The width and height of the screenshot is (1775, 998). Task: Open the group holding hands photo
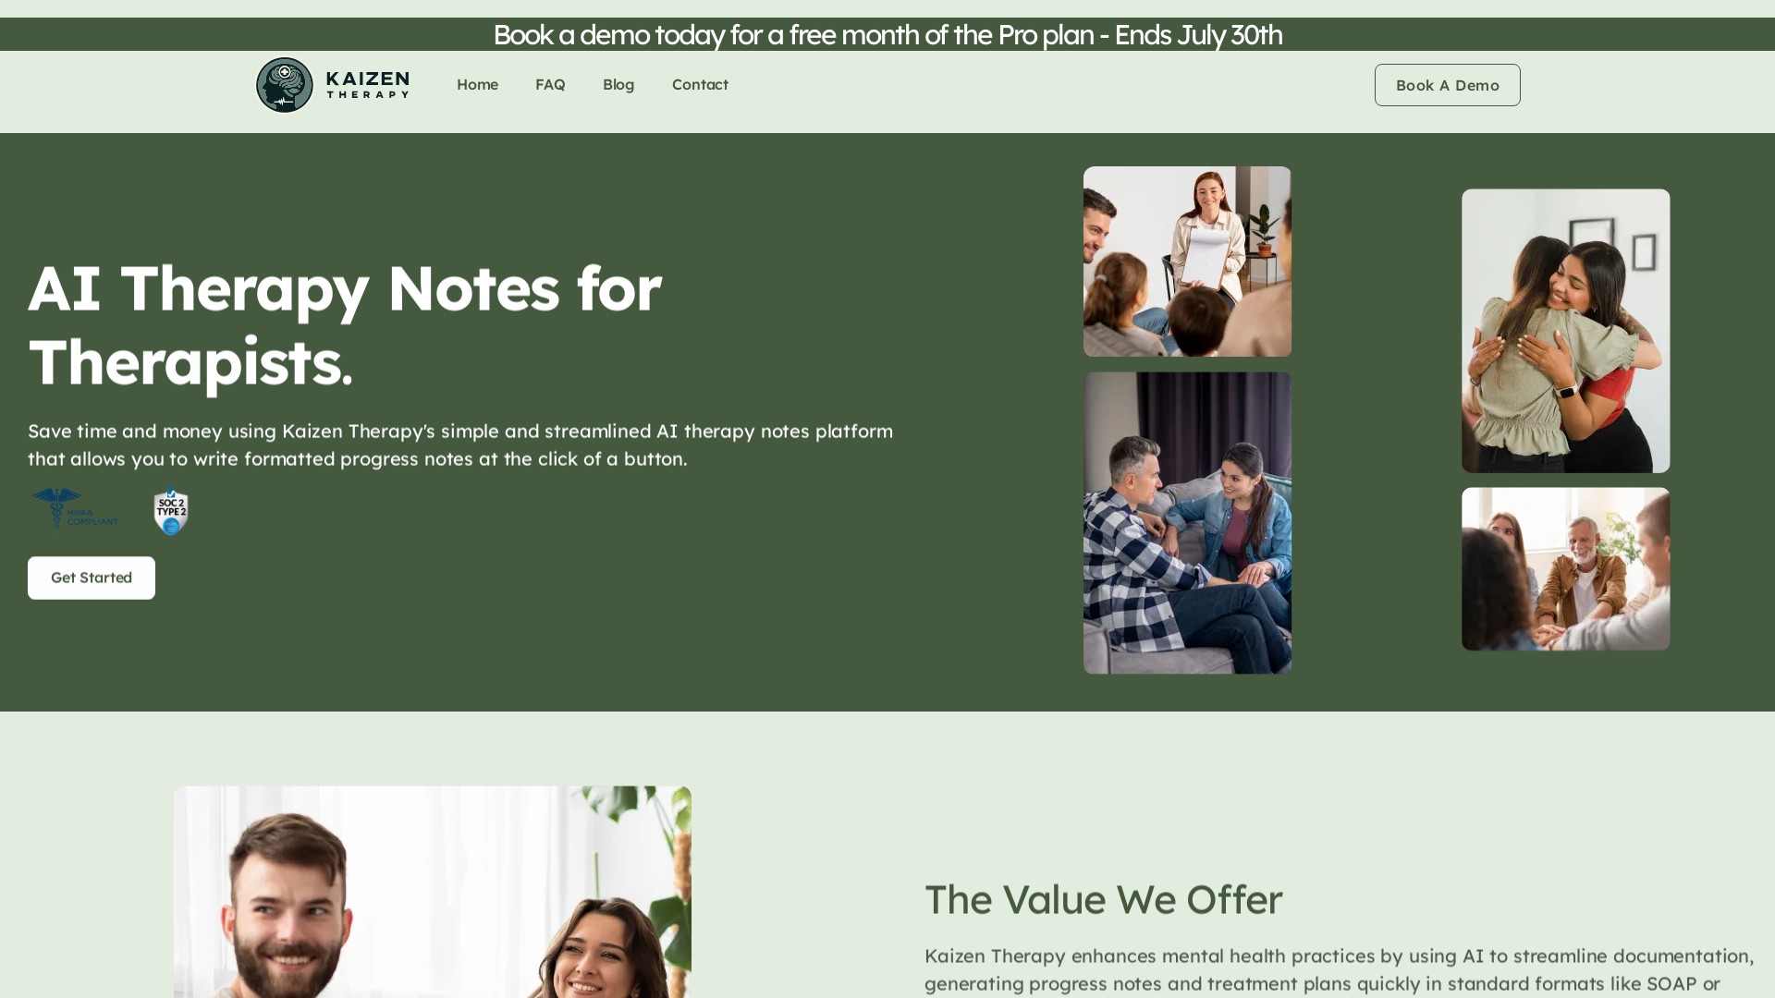(1565, 569)
